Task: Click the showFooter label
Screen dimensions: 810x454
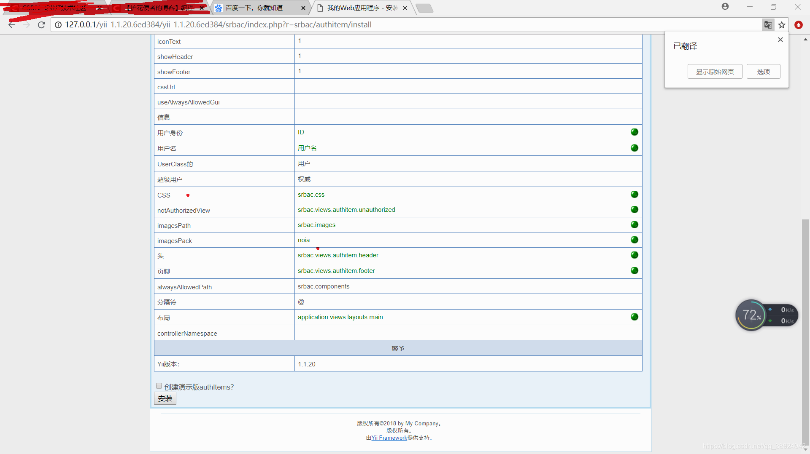Action: click(174, 72)
